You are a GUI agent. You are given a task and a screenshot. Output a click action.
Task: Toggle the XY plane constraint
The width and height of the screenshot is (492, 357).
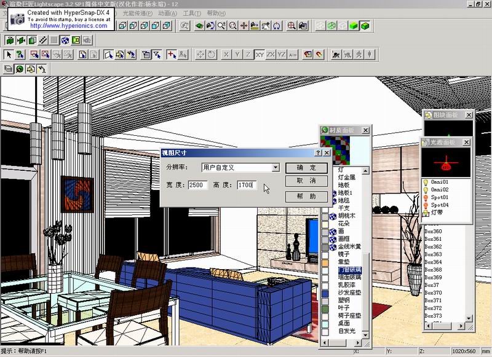(x=260, y=55)
